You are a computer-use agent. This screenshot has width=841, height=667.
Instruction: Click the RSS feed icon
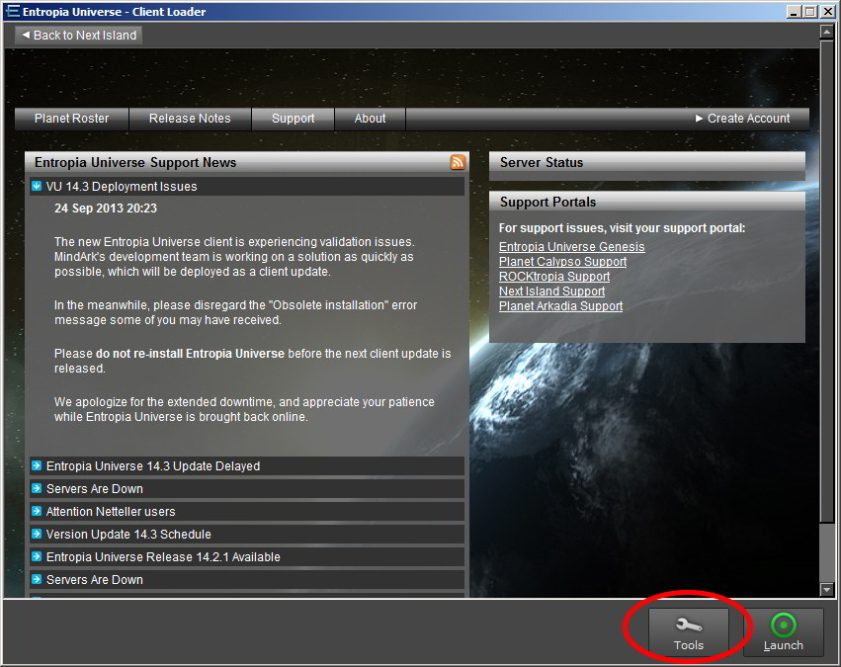point(458,162)
